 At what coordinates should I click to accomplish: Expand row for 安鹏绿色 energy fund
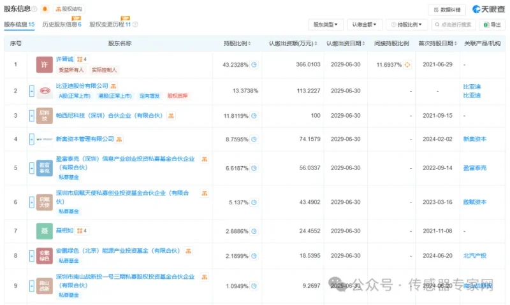pos(31,256)
